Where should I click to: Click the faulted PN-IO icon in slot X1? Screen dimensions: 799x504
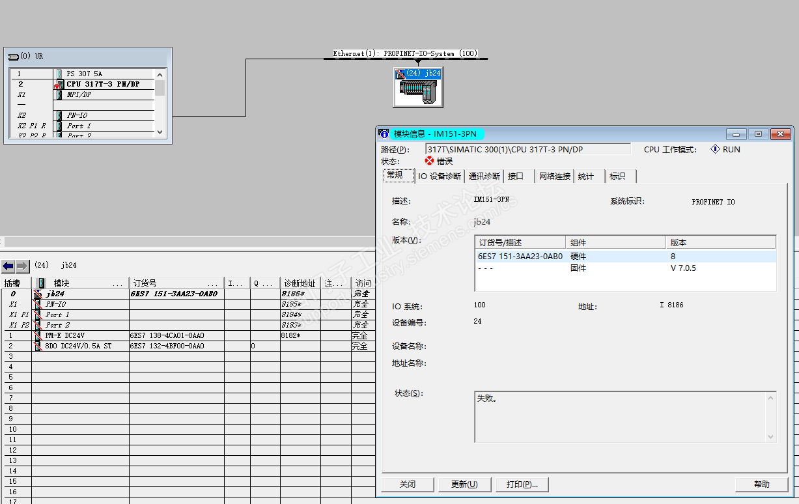click(38, 304)
